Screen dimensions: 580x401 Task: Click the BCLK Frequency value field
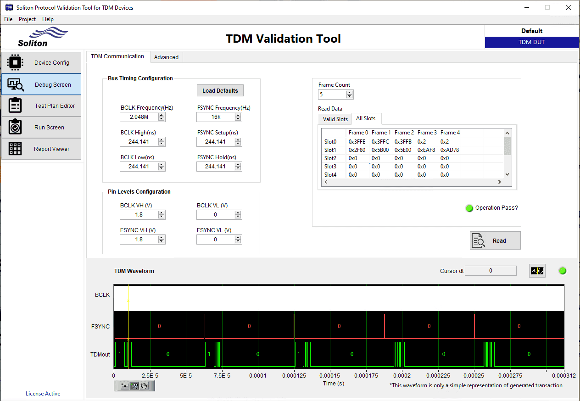pyautogui.click(x=139, y=117)
